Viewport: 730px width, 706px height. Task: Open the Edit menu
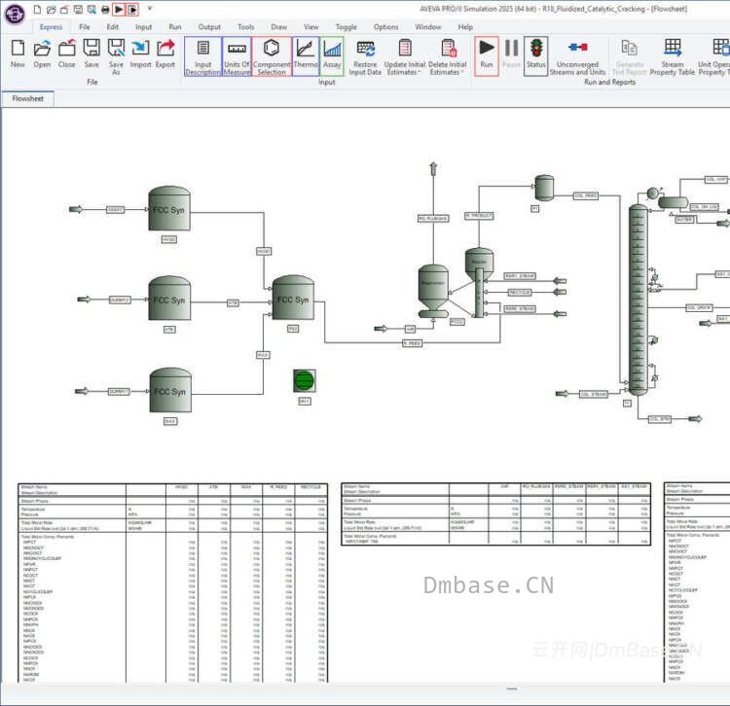pos(113,27)
